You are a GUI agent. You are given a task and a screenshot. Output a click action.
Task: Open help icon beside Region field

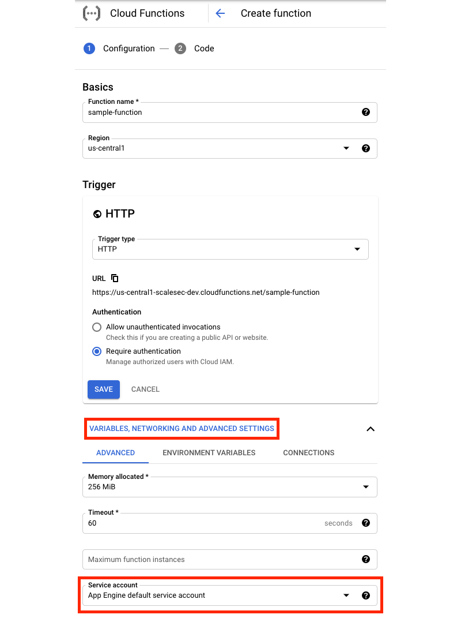365,148
